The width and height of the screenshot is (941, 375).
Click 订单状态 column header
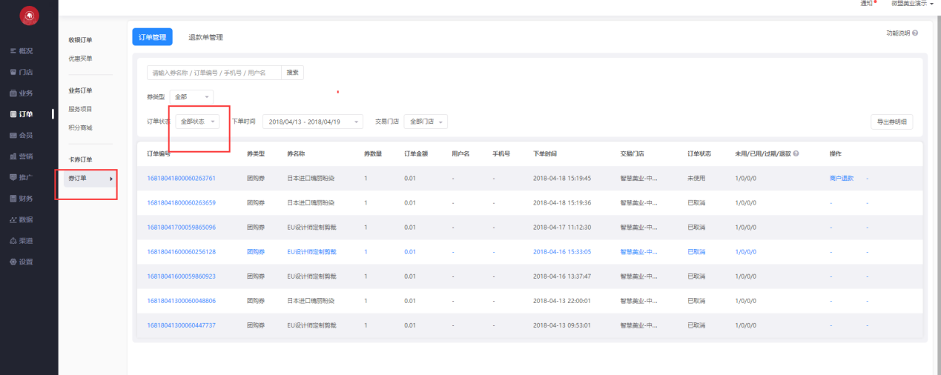699,153
